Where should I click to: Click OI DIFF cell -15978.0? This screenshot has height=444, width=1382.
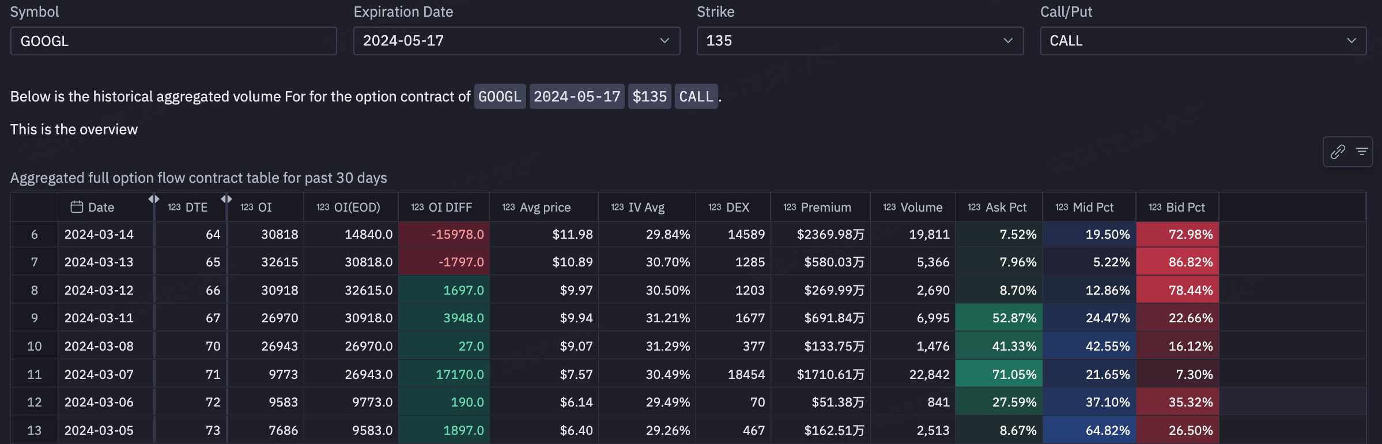(444, 234)
